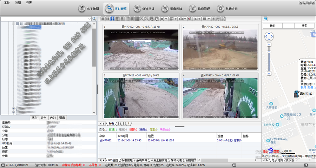The image size is (316, 168).
Task: Click the search magnifier beside vehicle search box
Action: (94, 19)
